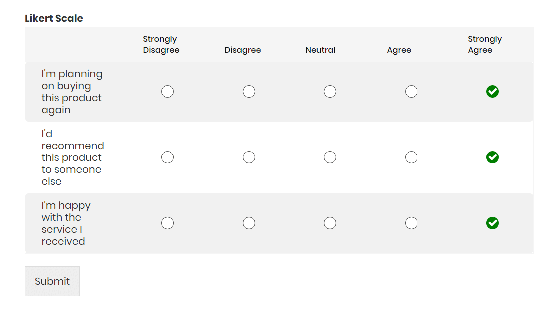
Task: Select Disagree for service satisfaction
Action: (x=249, y=223)
